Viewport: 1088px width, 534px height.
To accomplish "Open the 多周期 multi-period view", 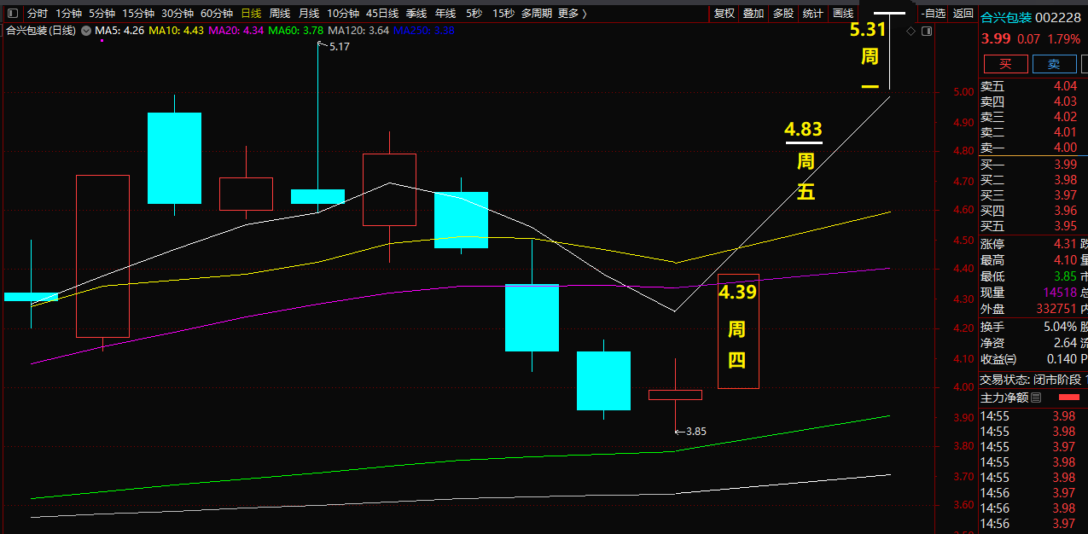I will click(x=537, y=14).
